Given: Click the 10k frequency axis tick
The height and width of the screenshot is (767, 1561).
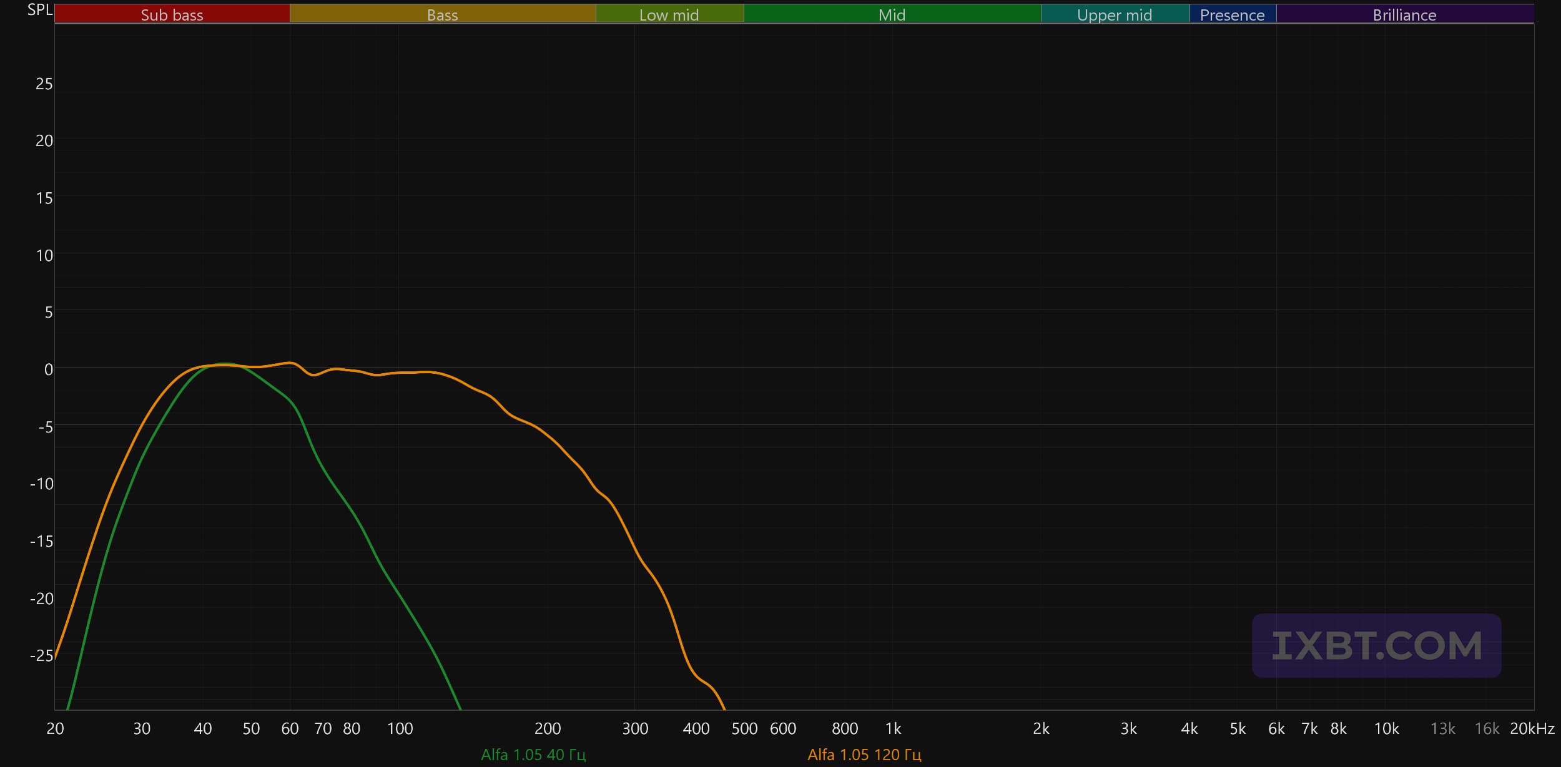Looking at the screenshot, I should click(1386, 728).
